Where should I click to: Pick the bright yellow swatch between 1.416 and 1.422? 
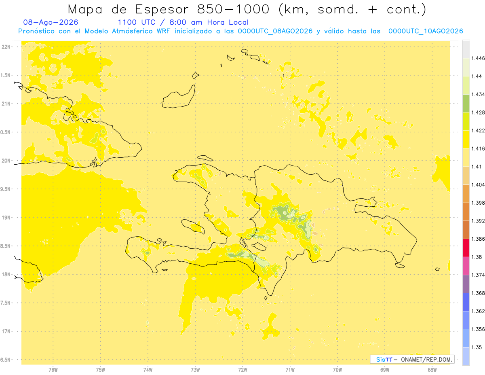click(466, 140)
